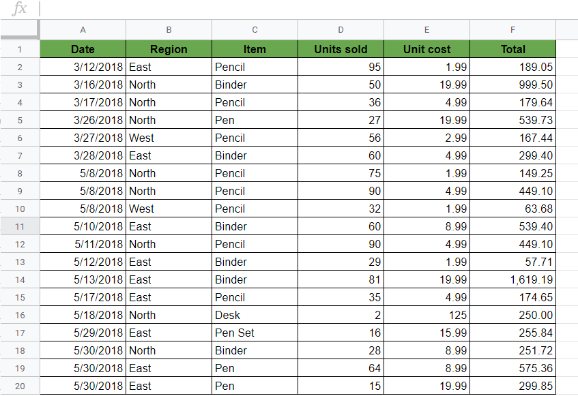The width and height of the screenshot is (578, 396).
Task: Select the total cell 999.50
Action: 512,85
